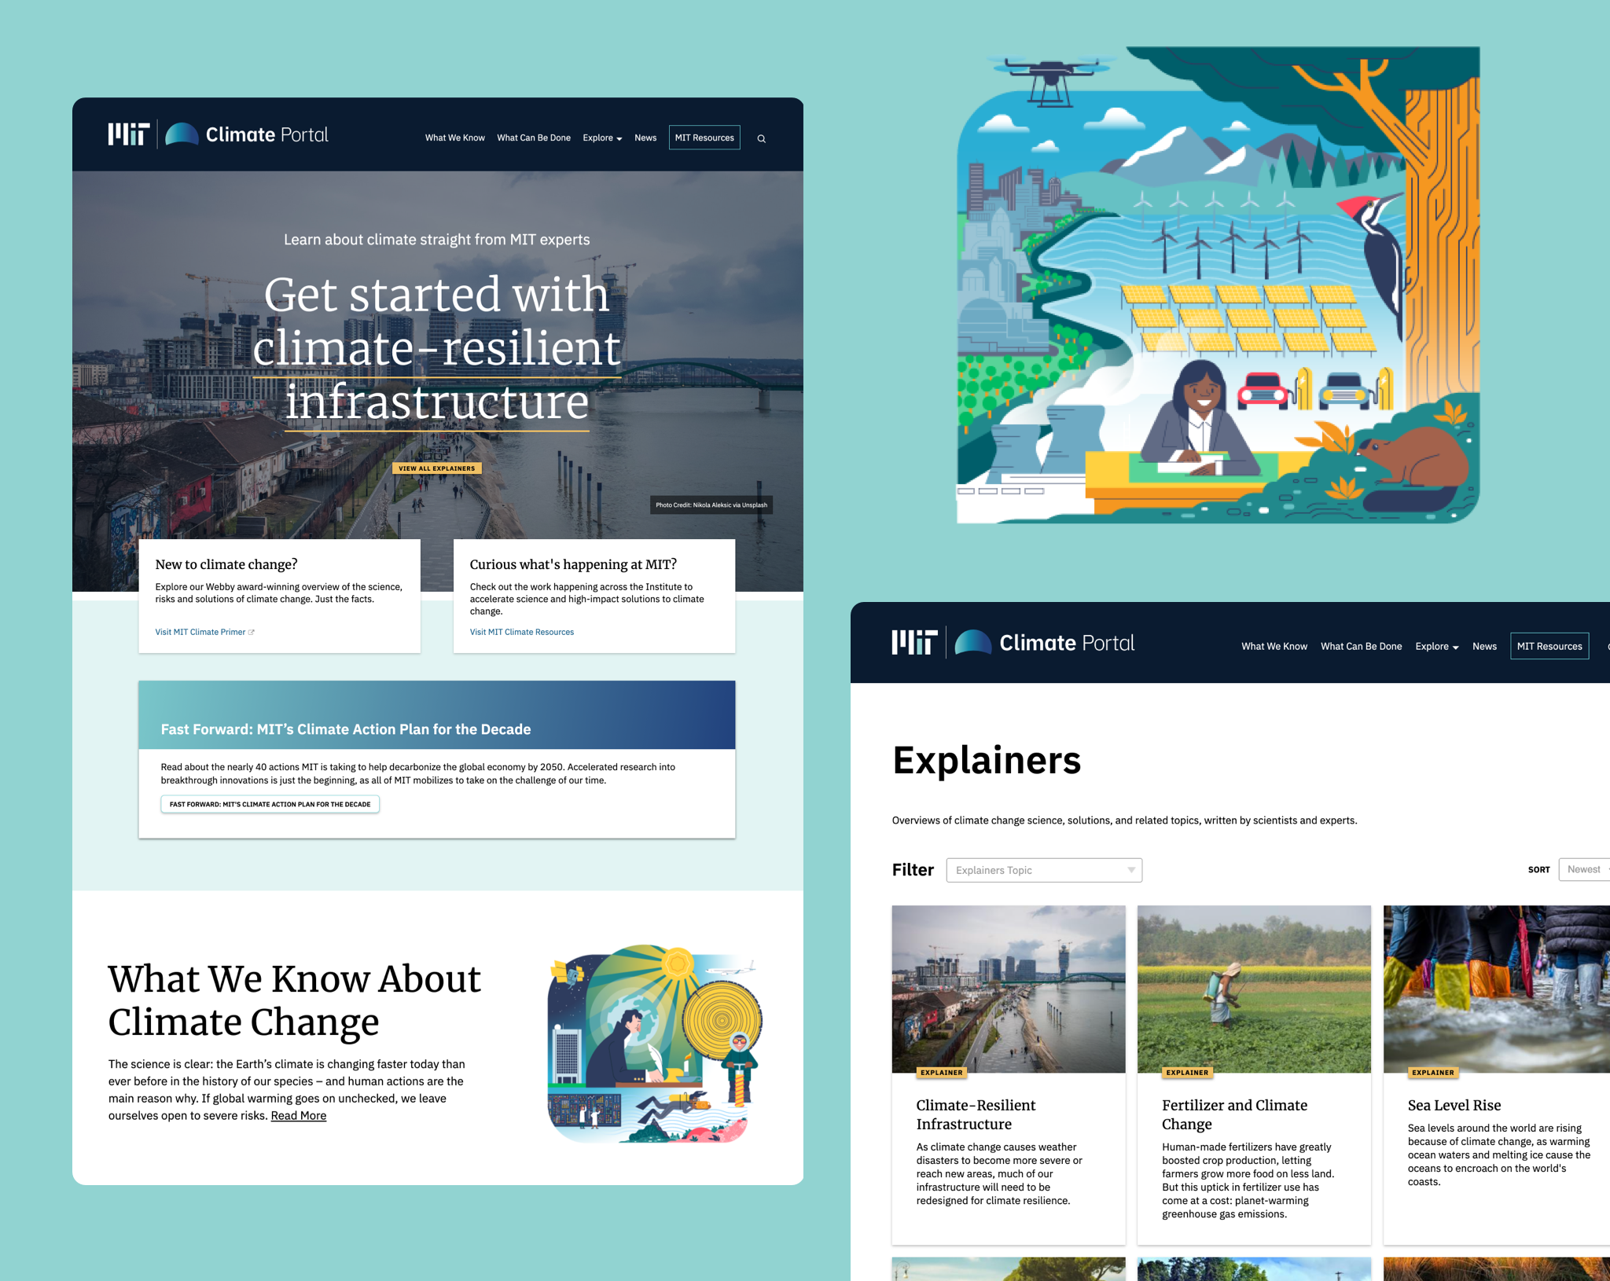Image resolution: width=1610 pixels, height=1281 pixels.
Task: Follow the Visit MIT Climate Resources link
Action: click(521, 632)
